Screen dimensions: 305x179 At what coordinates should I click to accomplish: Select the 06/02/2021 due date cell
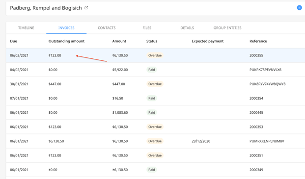pyautogui.click(x=19, y=55)
